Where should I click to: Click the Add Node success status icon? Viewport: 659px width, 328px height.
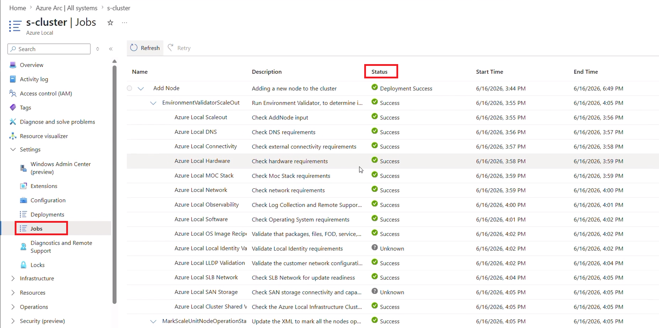[x=375, y=87]
